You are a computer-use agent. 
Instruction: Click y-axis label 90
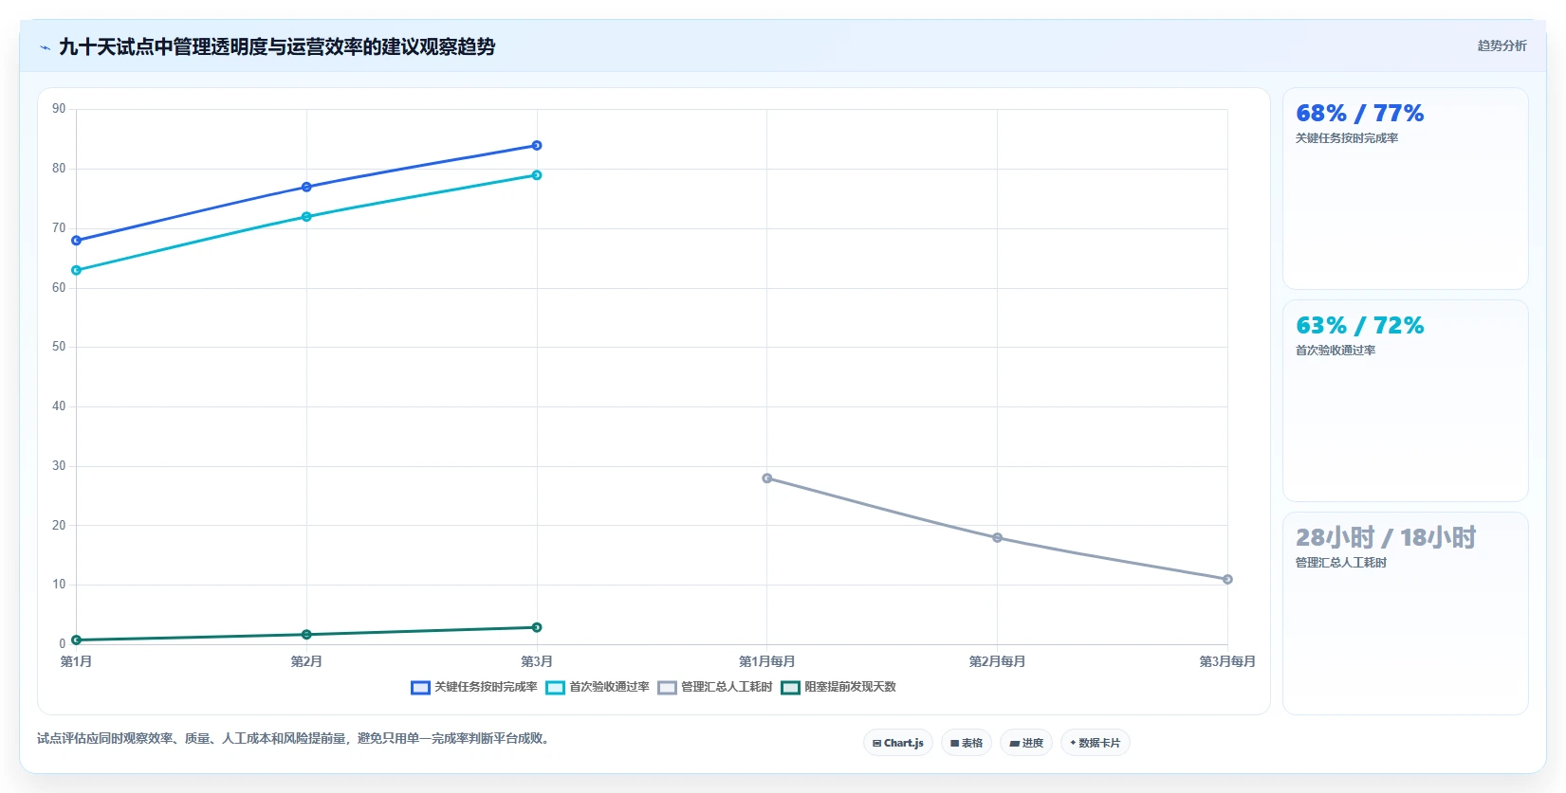(x=59, y=109)
